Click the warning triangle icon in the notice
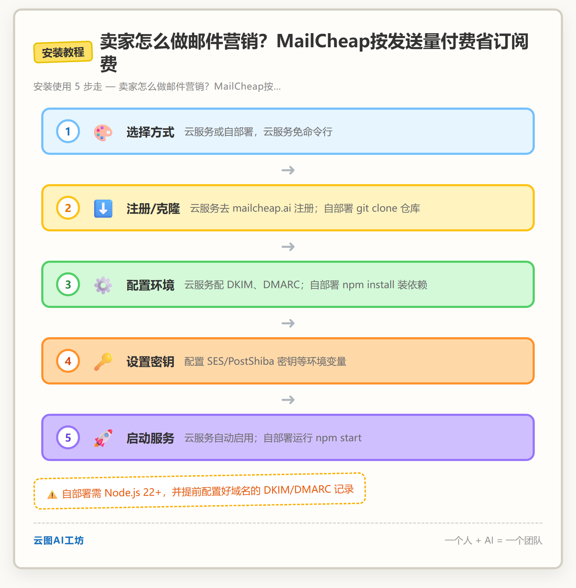Image resolution: width=576 pixels, height=588 pixels. [52, 495]
